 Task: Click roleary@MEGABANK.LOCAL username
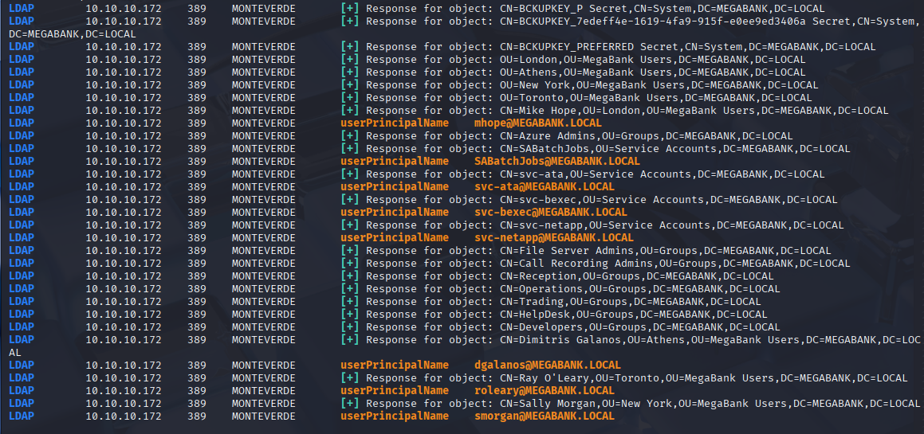545,390
